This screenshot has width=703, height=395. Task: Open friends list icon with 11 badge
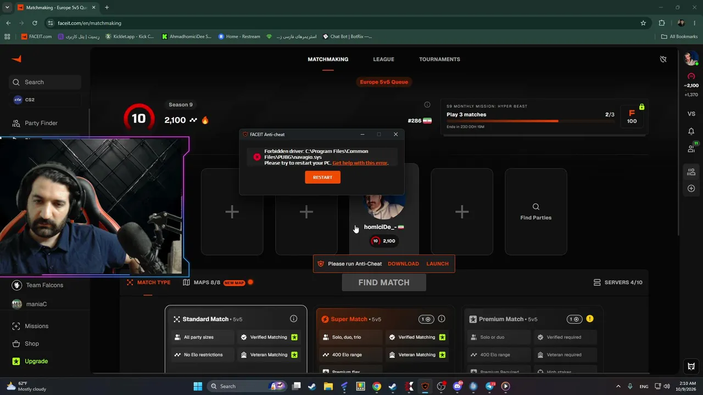click(x=691, y=148)
